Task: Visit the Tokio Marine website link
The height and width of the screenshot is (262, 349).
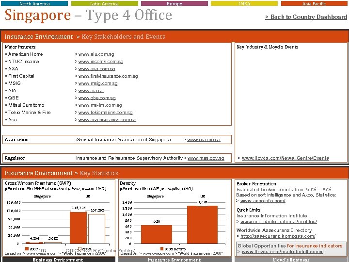Action: (105, 113)
